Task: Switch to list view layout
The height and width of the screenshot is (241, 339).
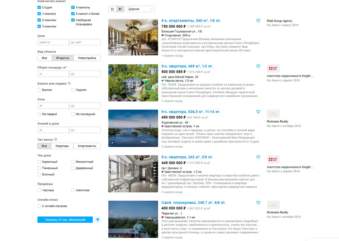Action: point(120,9)
